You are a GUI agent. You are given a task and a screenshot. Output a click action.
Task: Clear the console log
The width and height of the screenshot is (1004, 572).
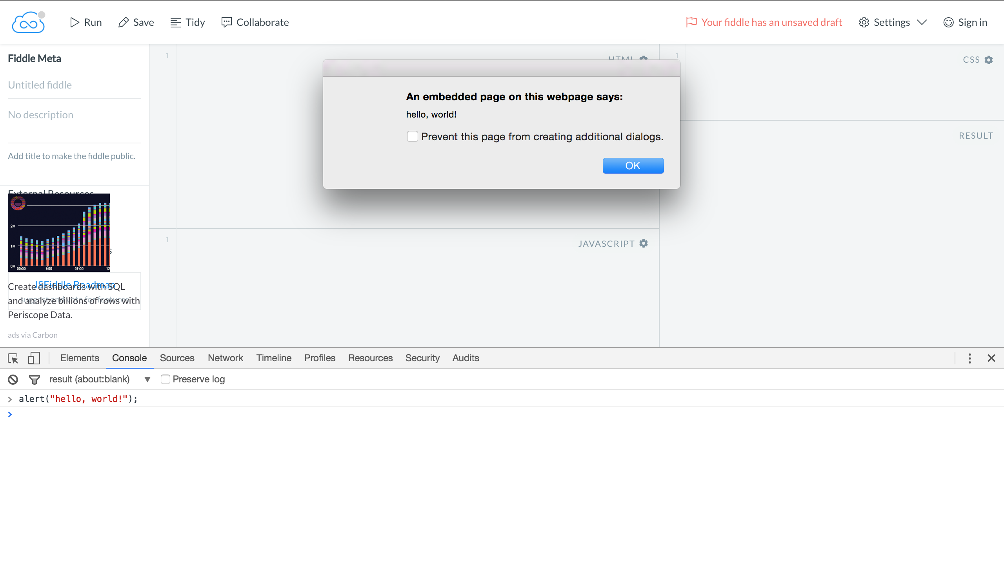pos(13,379)
